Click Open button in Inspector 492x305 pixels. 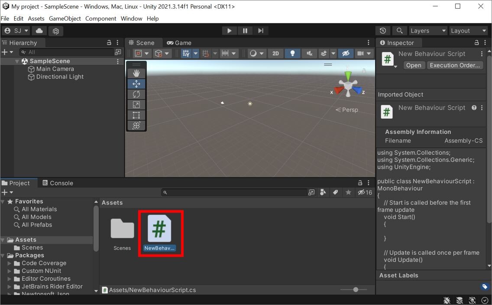pyautogui.click(x=414, y=65)
